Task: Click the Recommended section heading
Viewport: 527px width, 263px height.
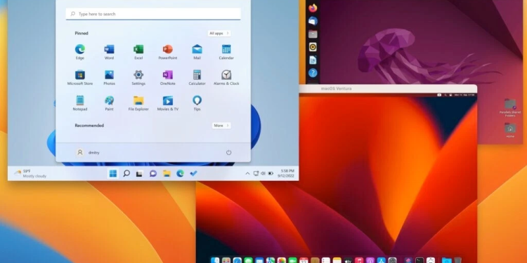Action: point(89,126)
